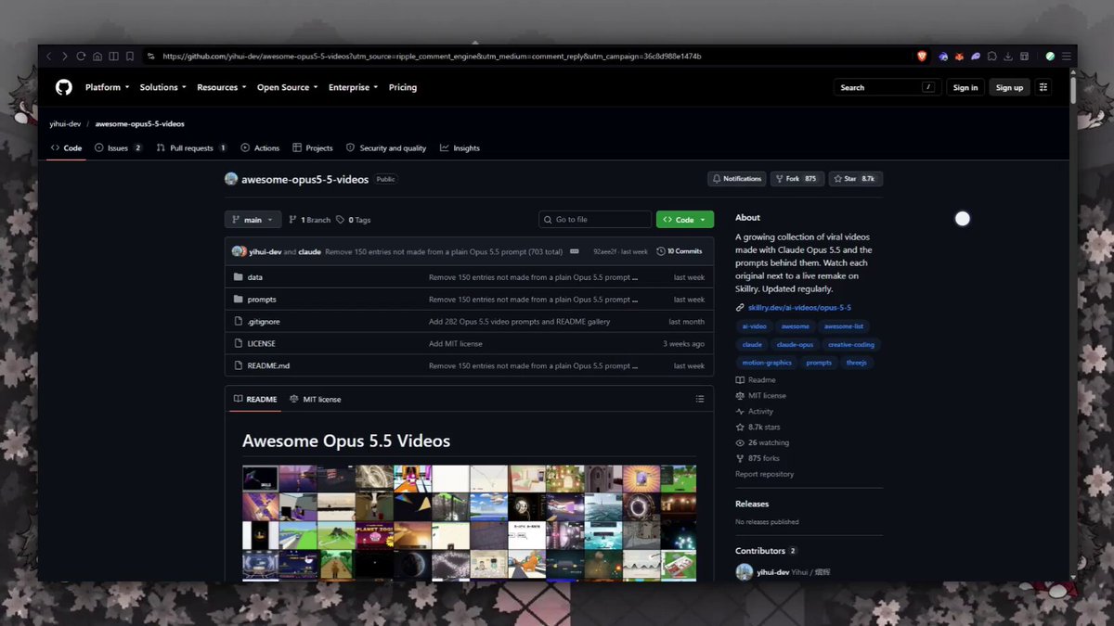This screenshot has height=626, width=1114.
Task: Open the 1 Branch link
Action: coord(309,220)
